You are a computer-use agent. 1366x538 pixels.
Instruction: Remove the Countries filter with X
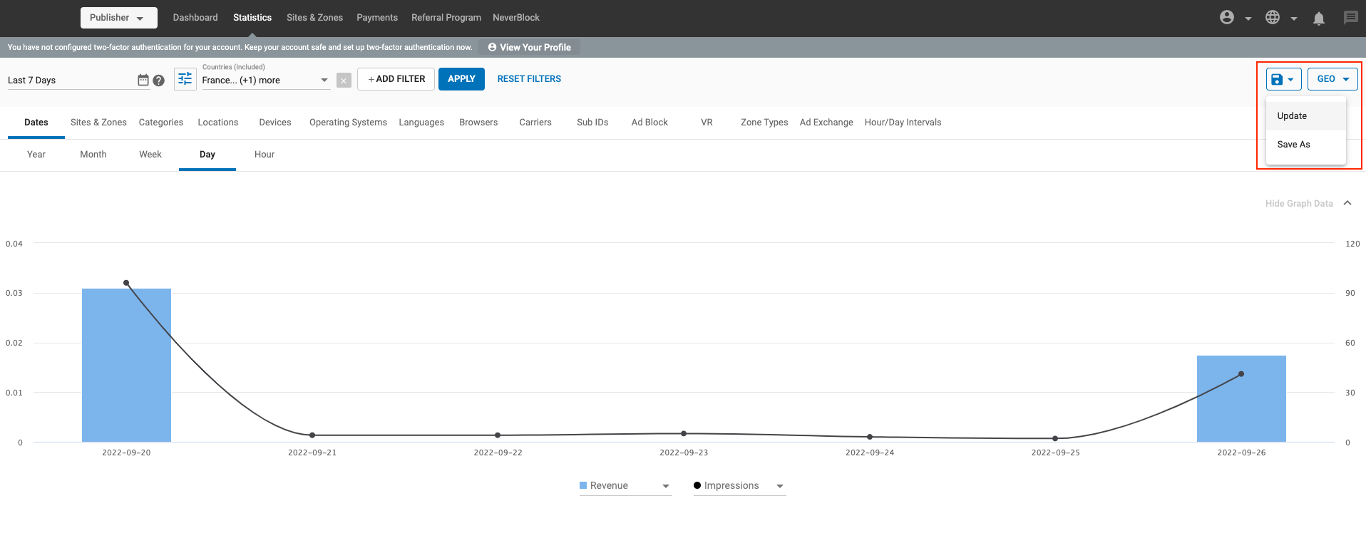[344, 81]
